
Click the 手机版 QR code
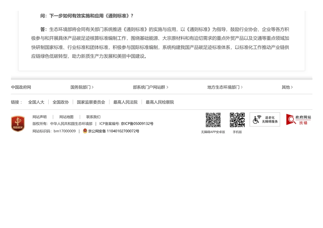pyautogui.click(x=237, y=120)
